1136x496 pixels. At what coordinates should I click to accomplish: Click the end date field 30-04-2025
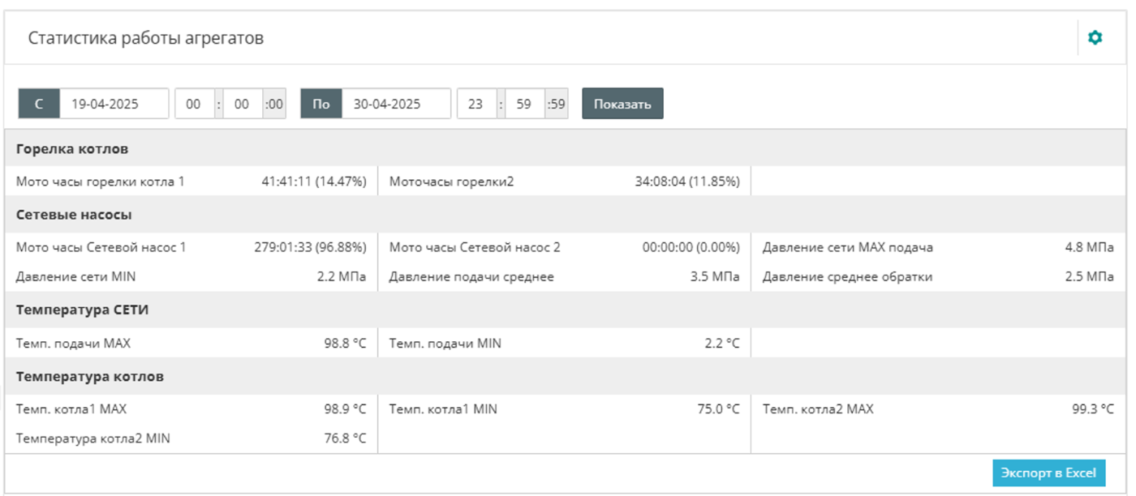pos(395,104)
